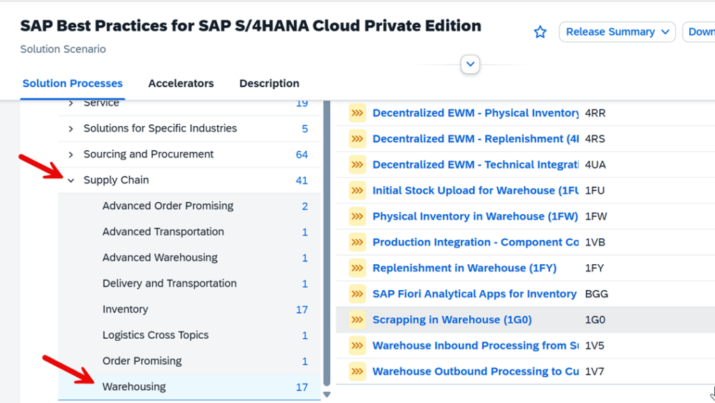Viewport: 715px width, 403px height.
Task: Open the process diagram icon for Initial Stock Upload for Warehouse
Action: point(357,190)
